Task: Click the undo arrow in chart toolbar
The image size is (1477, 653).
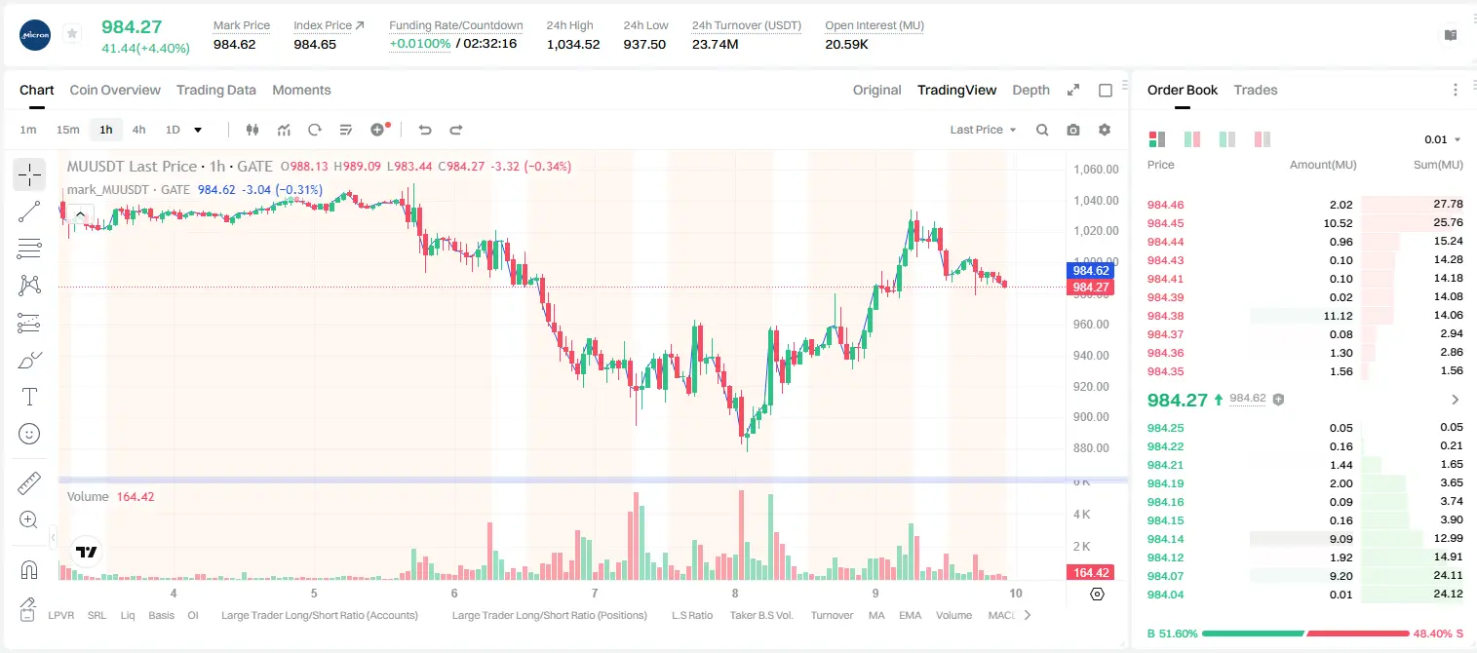Action: pyautogui.click(x=424, y=130)
